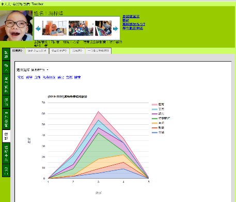
Task: Click the last blue subject link 體育
Action: (77, 77)
